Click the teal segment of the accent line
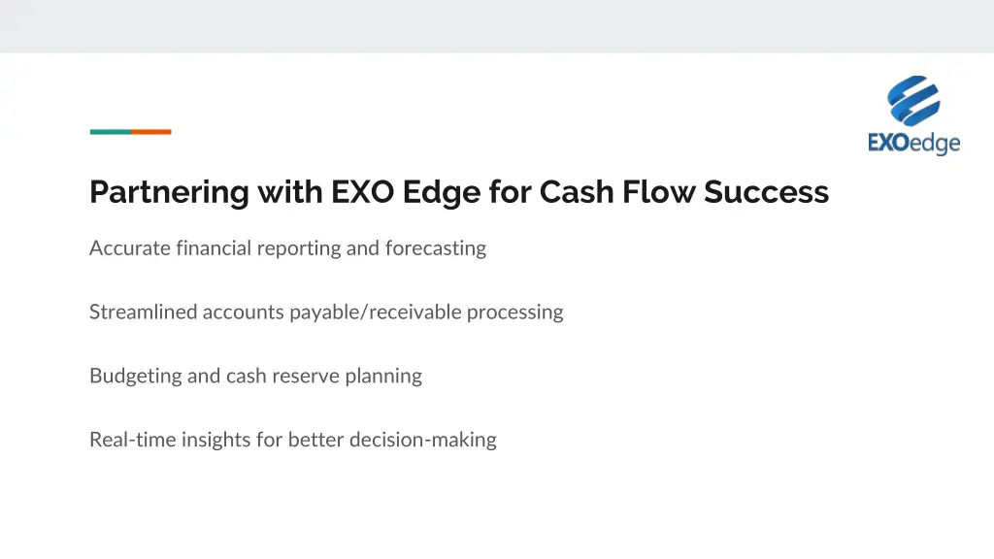The image size is (994, 559). click(110, 132)
